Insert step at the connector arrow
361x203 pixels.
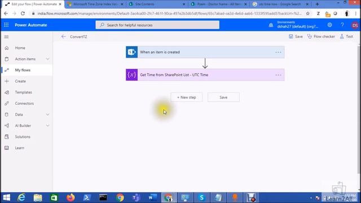click(x=205, y=63)
